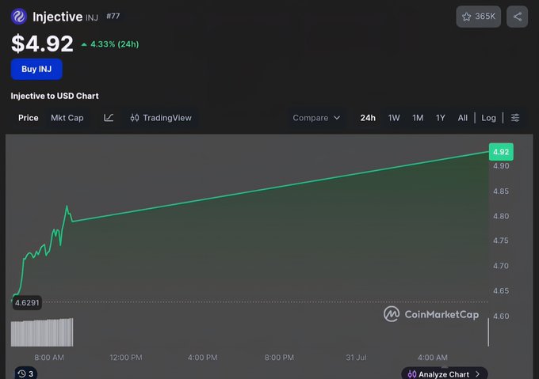
Task: Click the volume bars at 8:00 AM
Action: 42,332
